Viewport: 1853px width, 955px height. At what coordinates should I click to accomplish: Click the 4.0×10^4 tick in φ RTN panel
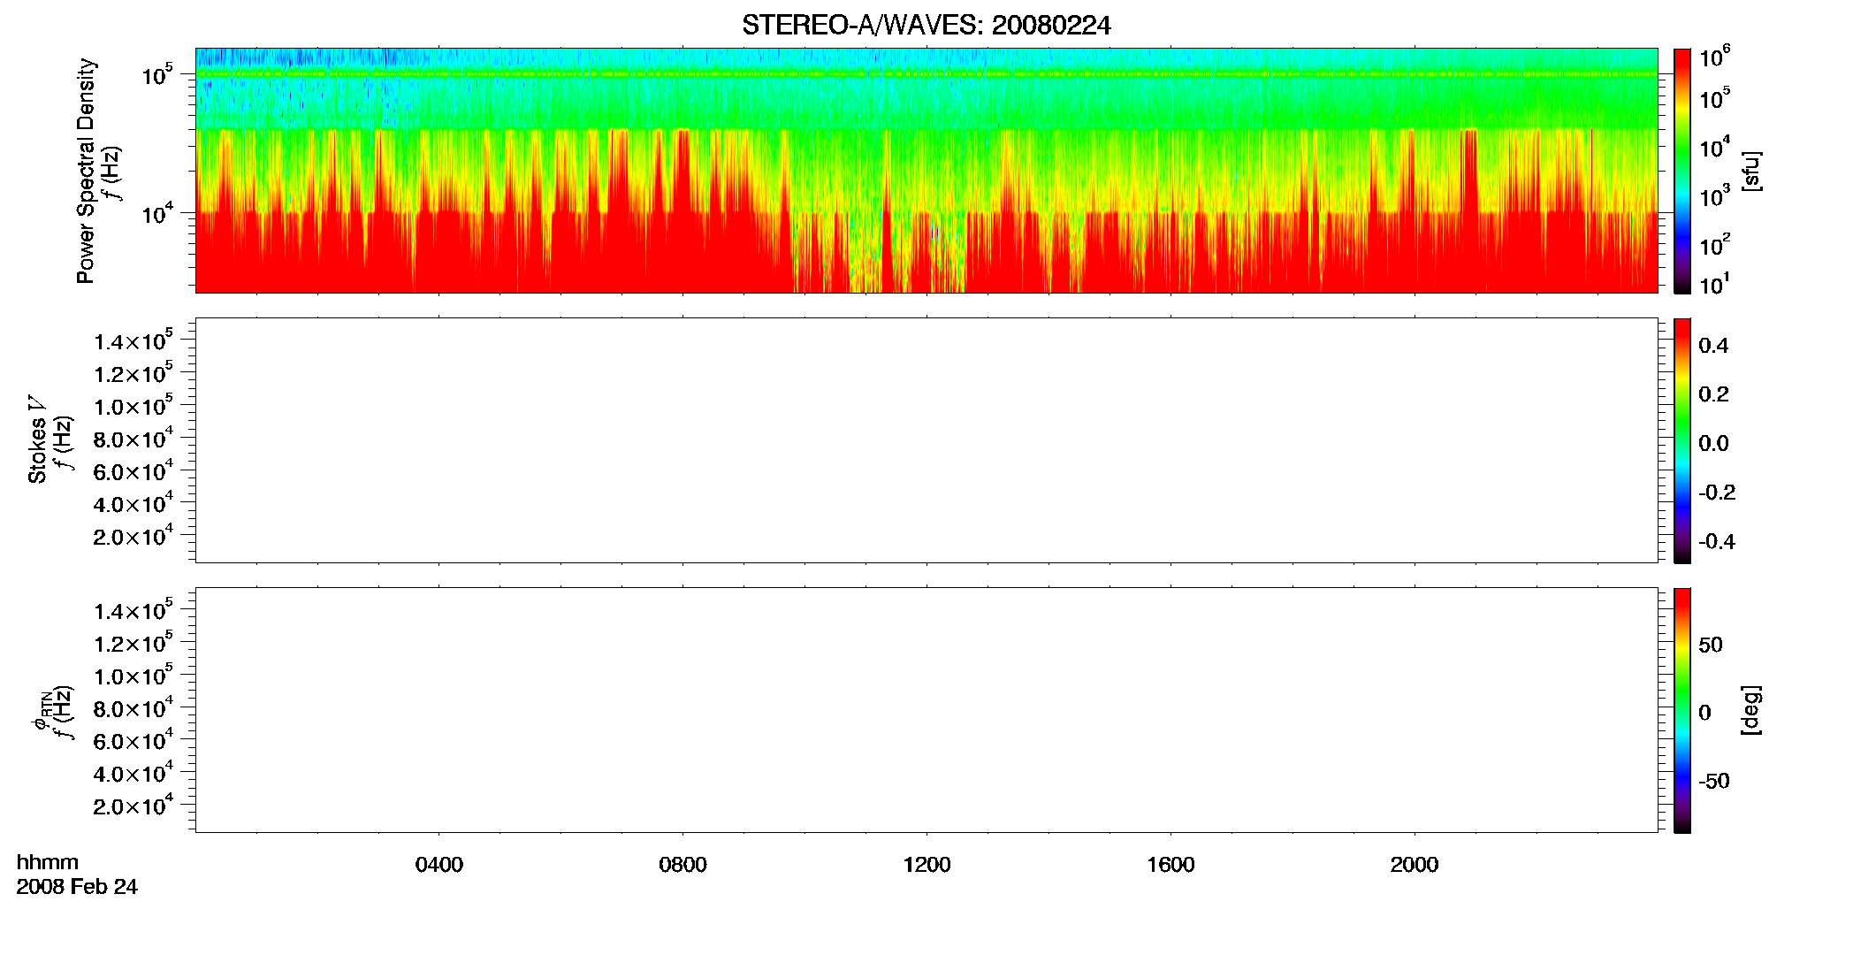click(x=133, y=773)
